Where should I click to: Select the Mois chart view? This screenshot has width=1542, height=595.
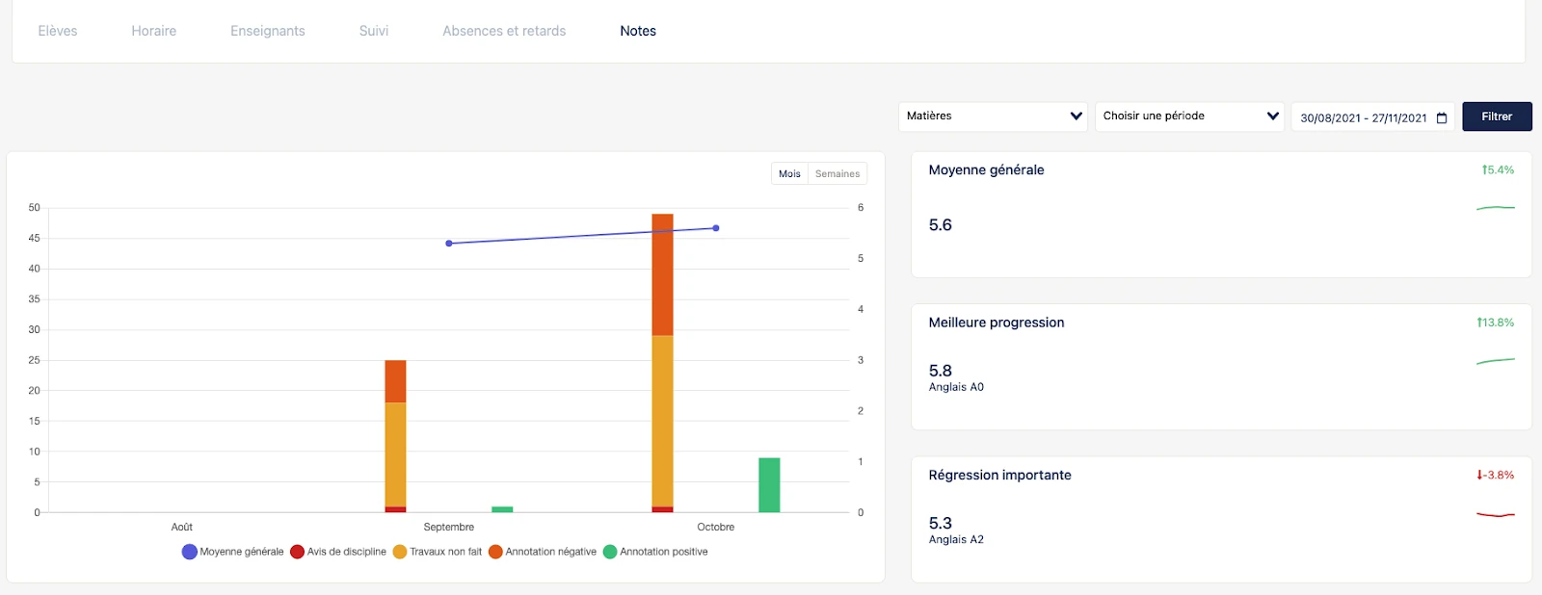click(789, 174)
